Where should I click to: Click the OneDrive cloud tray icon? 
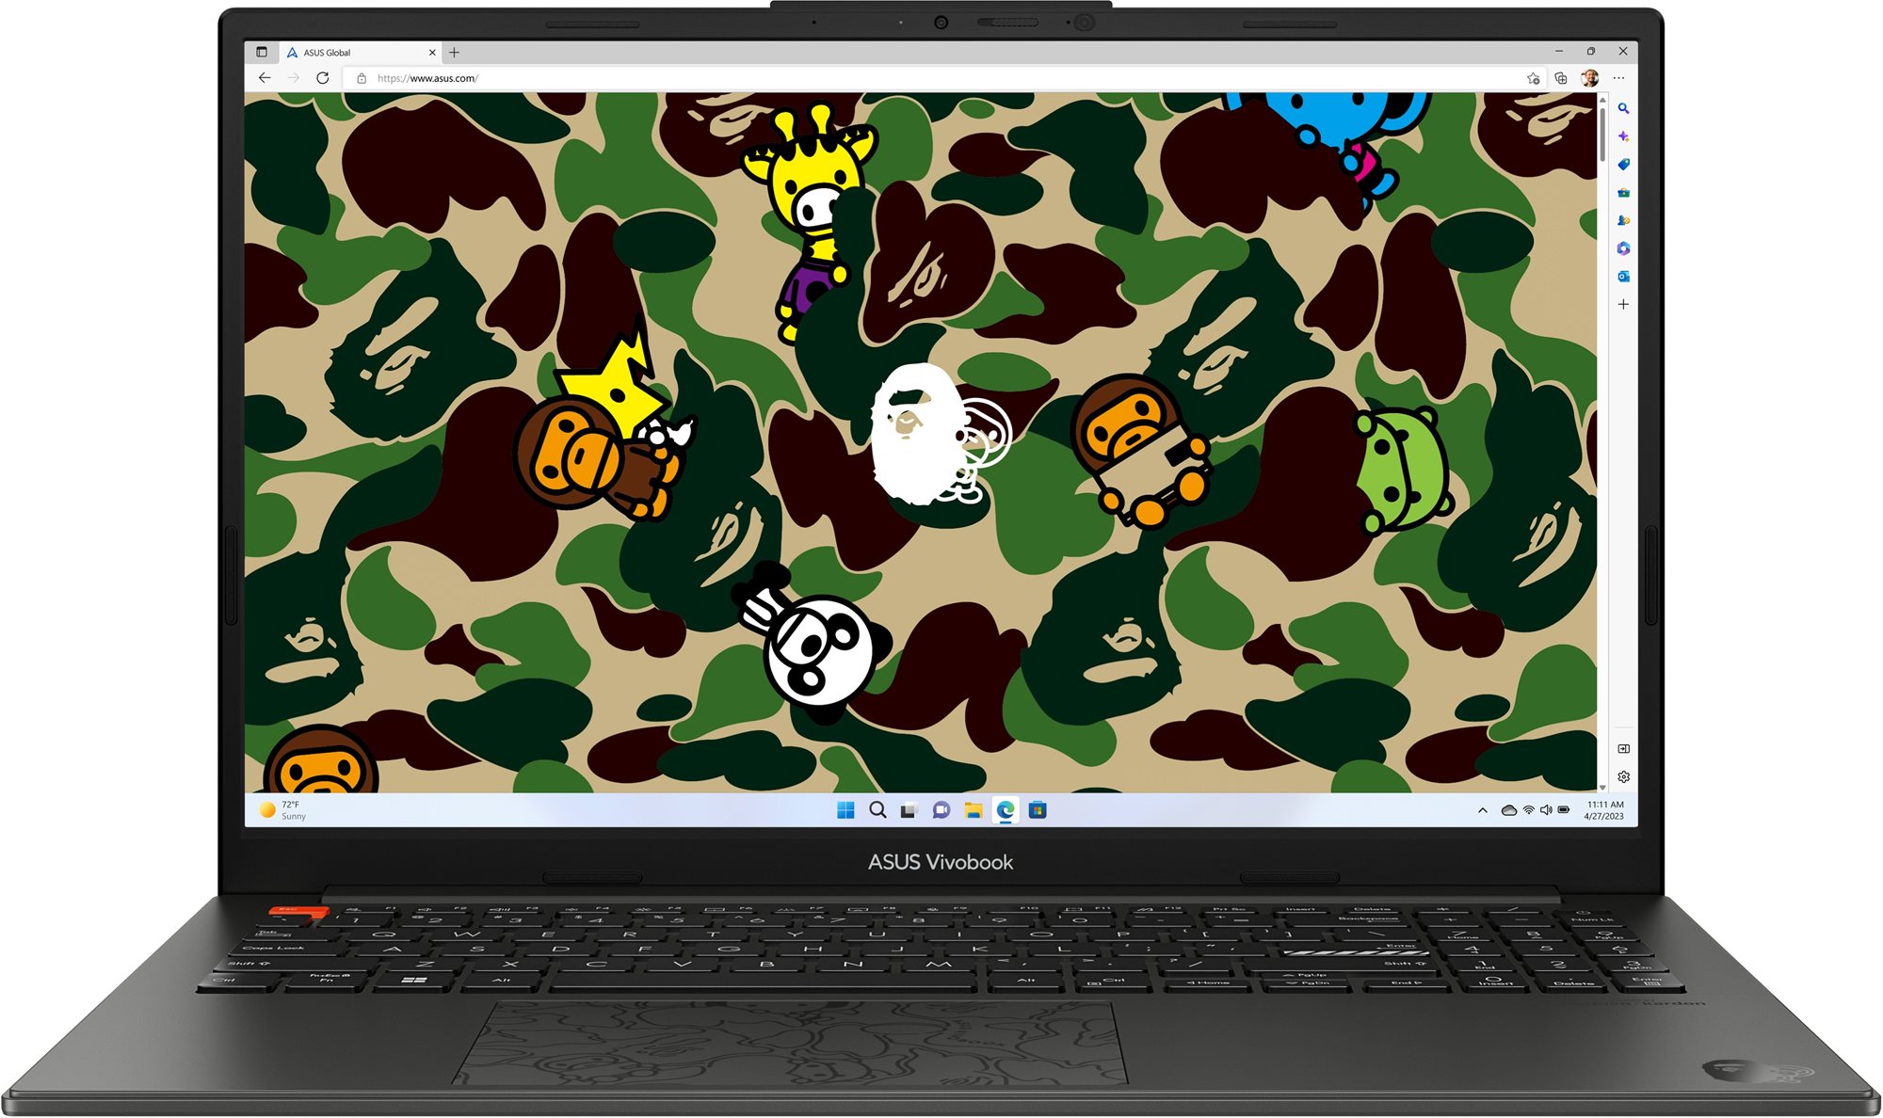point(1508,810)
